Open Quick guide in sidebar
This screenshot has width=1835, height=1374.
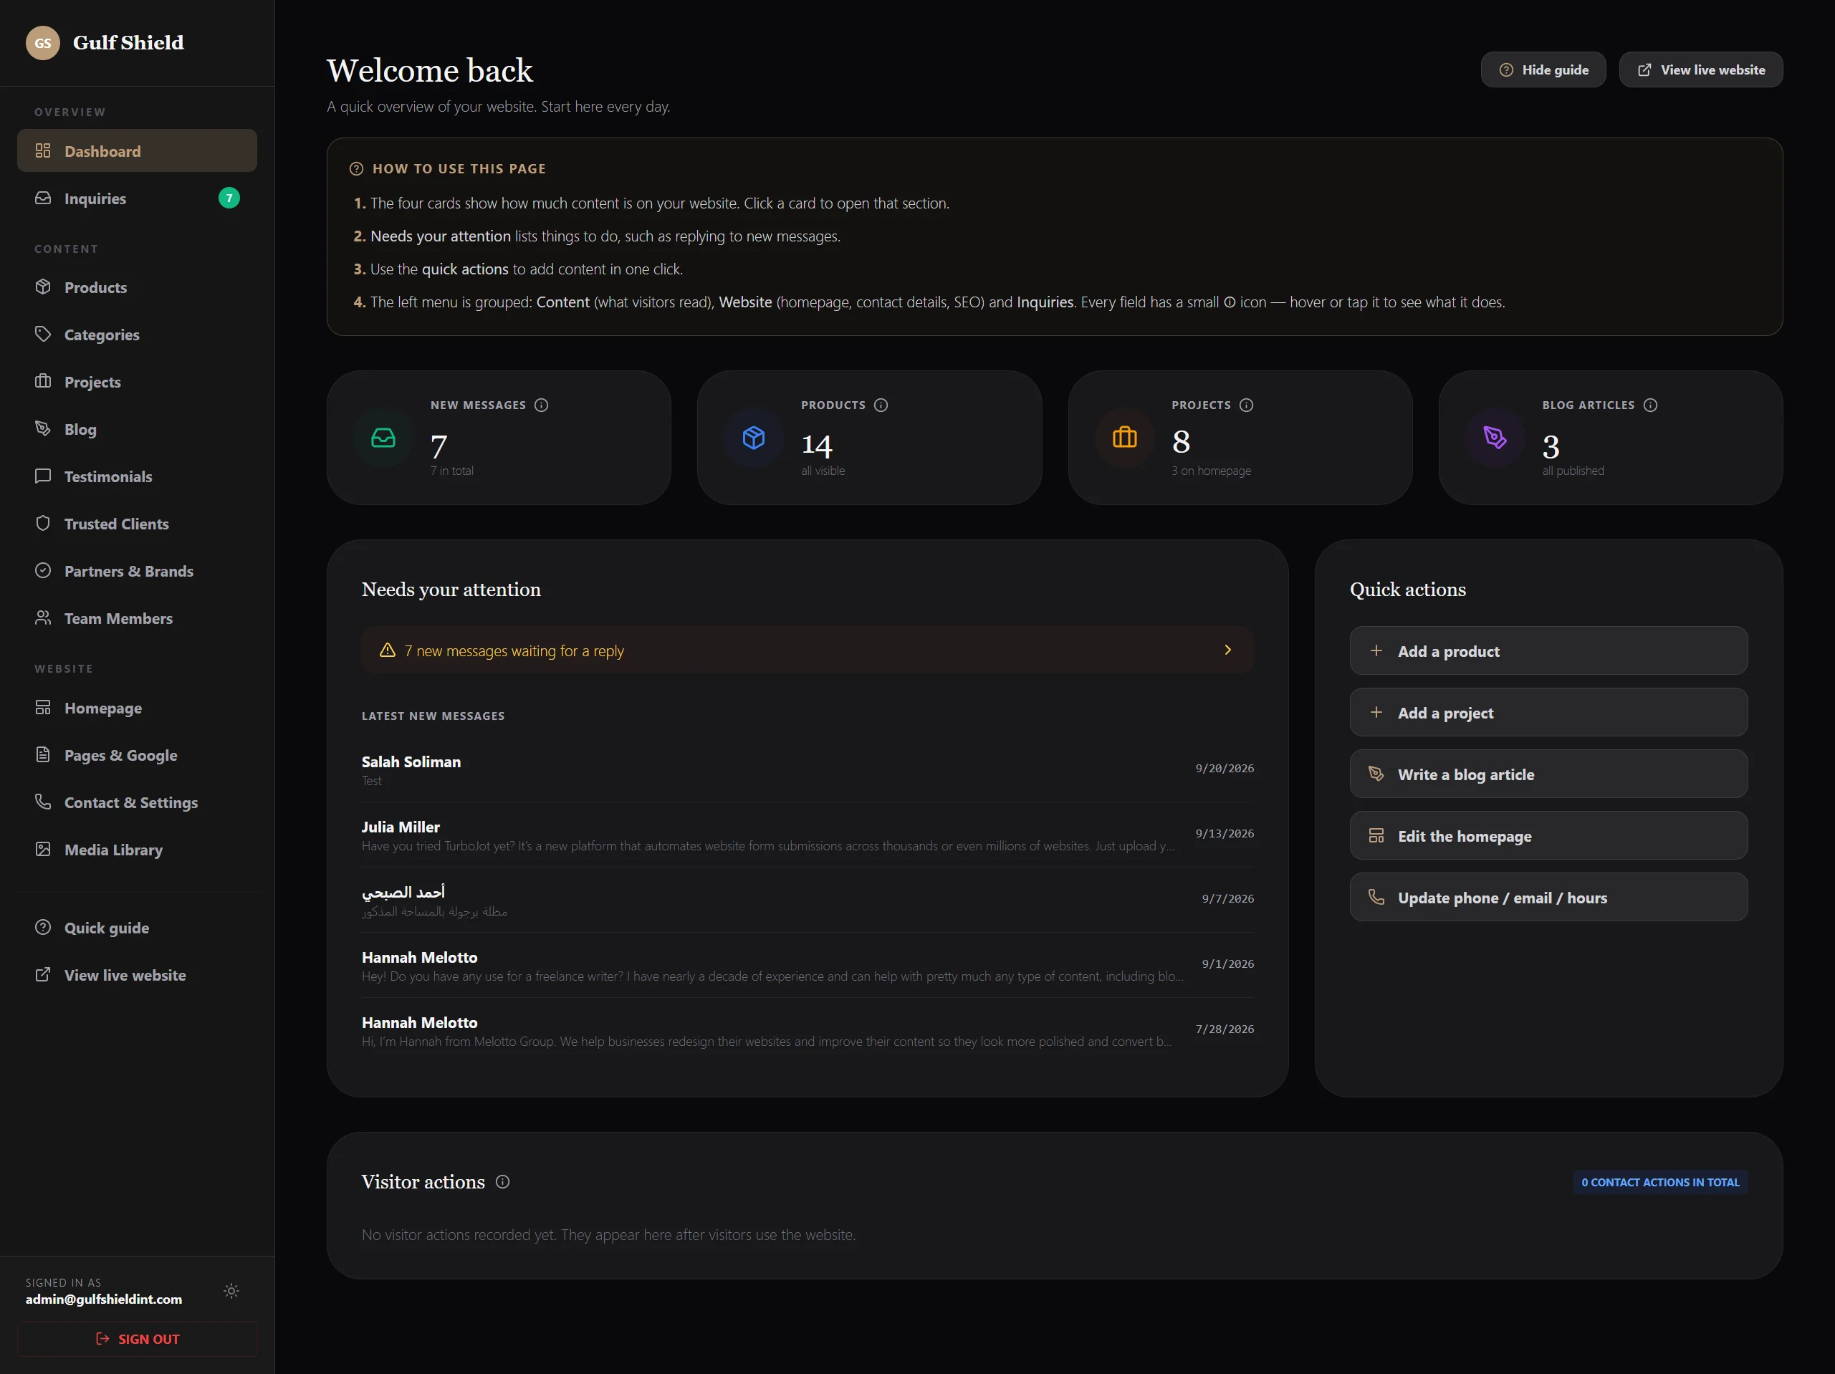point(137,927)
